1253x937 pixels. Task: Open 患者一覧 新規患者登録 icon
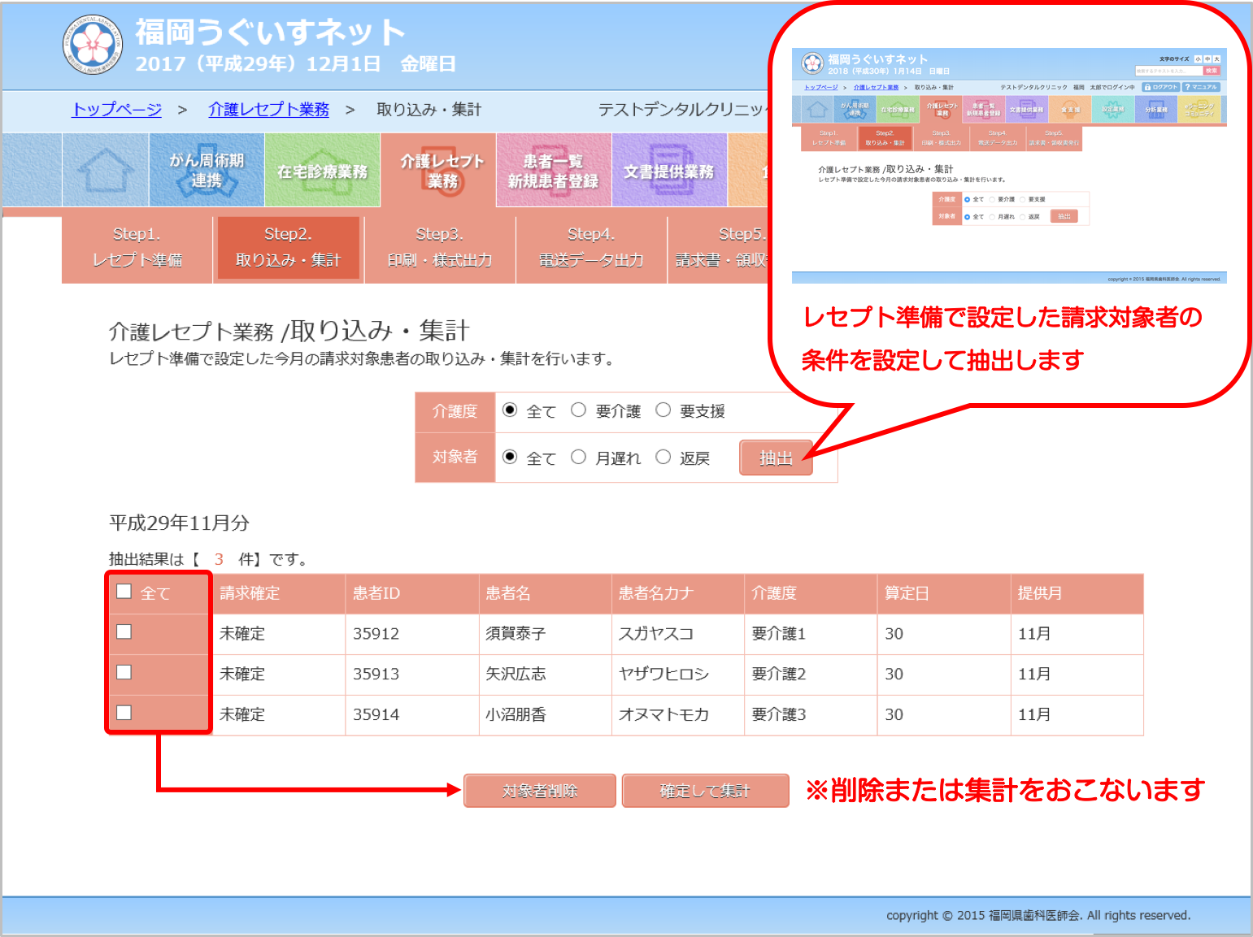pyautogui.click(x=553, y=171)
